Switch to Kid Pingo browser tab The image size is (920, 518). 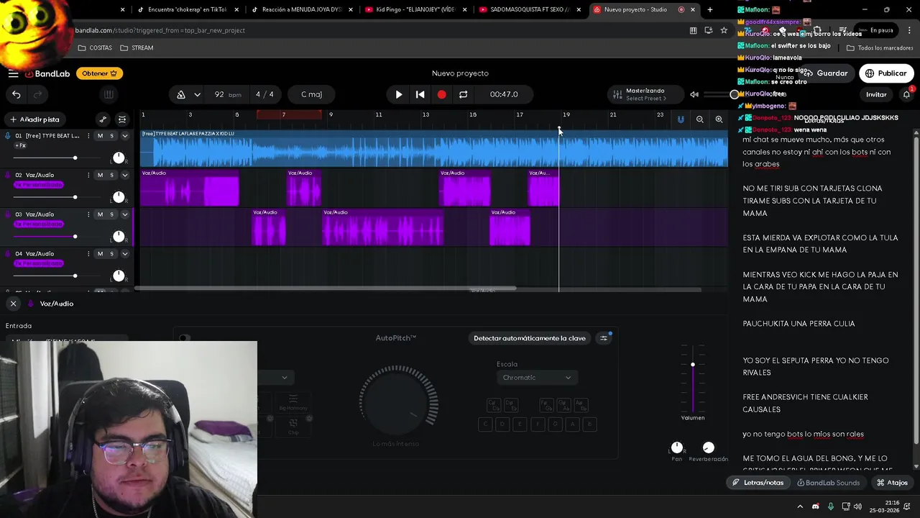click(x=417, y=9)
